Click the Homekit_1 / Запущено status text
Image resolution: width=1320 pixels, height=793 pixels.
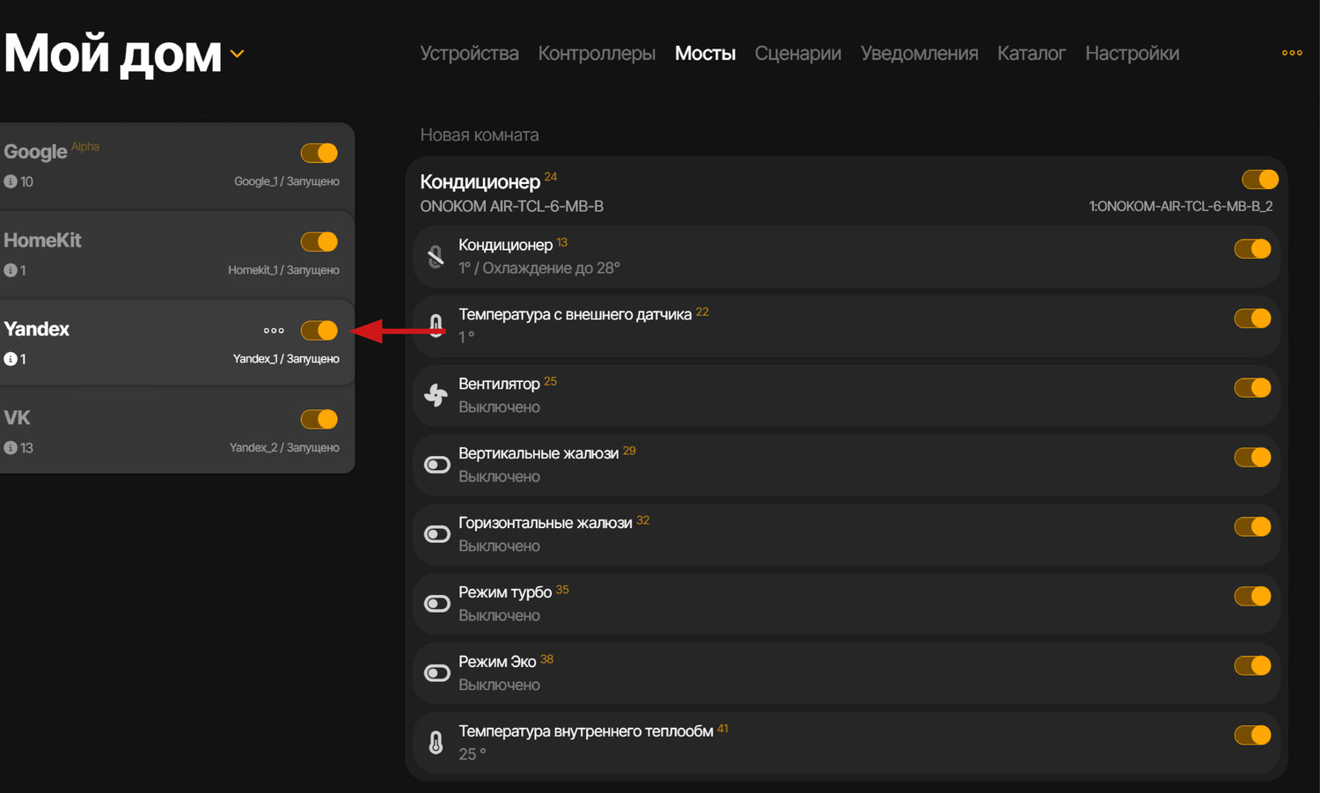click(283, 270)
